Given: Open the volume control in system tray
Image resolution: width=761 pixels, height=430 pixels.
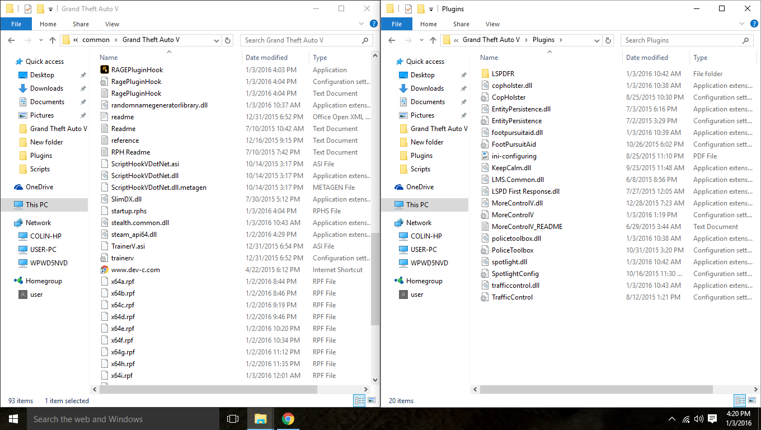Looking at the screenshot, I should click(x=699, y=419).
